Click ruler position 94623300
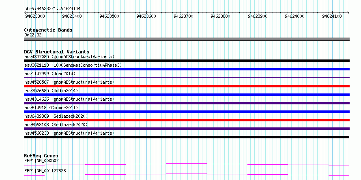Image resolution: width=361 pixels, height=180 pixels. point(35,16)
